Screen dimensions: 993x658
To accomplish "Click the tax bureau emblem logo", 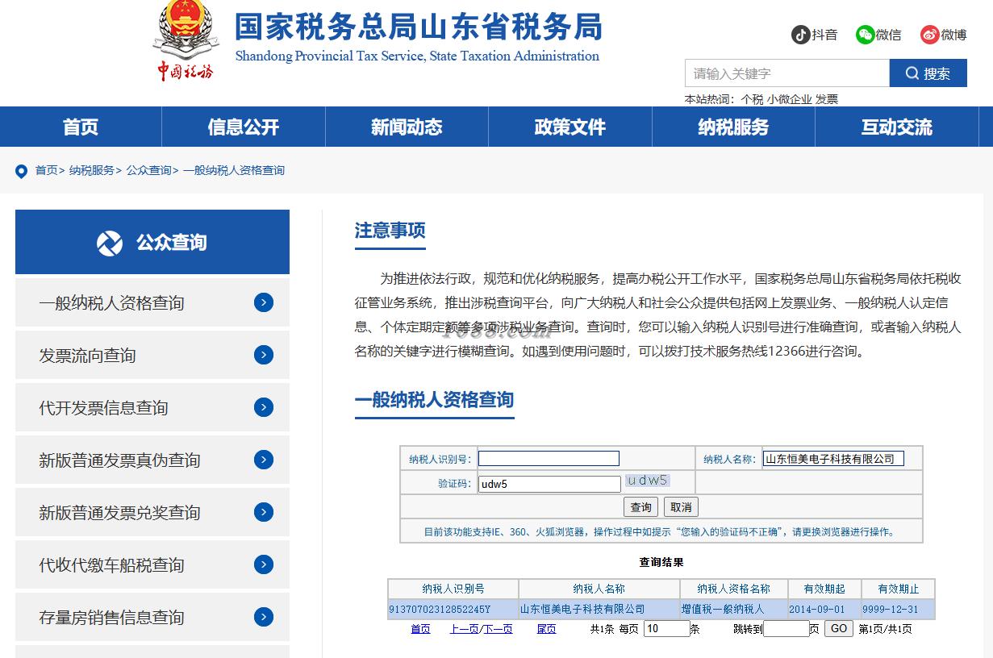I will [186, 40].
